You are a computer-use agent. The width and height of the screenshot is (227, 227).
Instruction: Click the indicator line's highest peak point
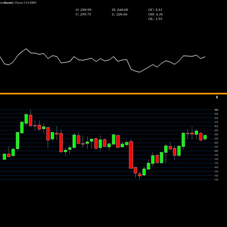pyautogui.click(x=26, y=49)
